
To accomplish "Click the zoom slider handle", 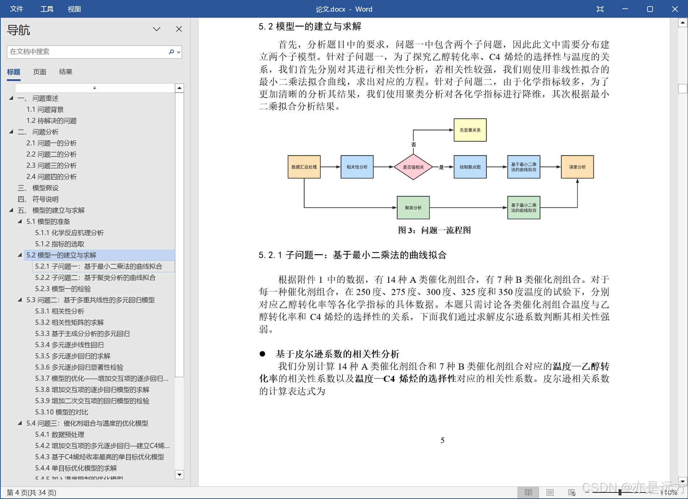I will pyautogui.click(x=620, y=492).
